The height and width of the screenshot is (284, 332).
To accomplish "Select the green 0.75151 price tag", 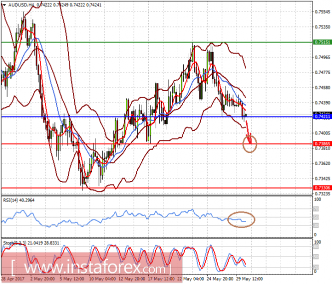I will (322, 42).
